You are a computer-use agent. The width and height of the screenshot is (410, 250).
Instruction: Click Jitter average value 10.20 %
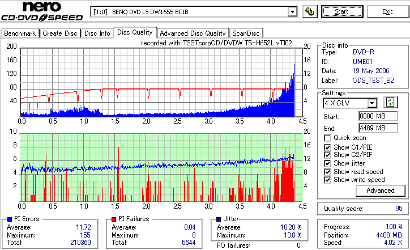tap(291, 227)
